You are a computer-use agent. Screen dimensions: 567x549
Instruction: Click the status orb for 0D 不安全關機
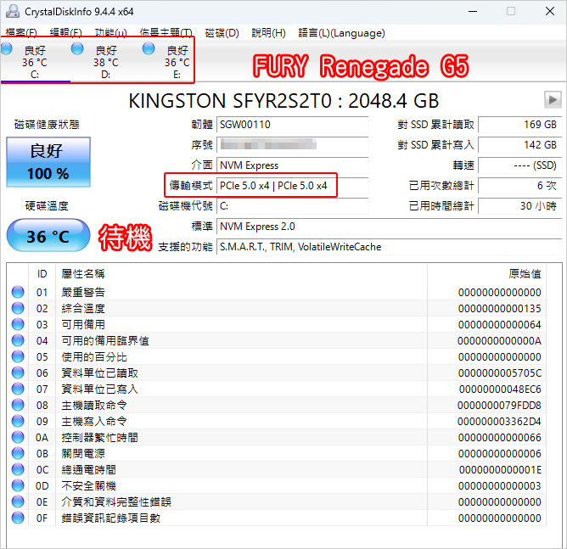[18, 485]
